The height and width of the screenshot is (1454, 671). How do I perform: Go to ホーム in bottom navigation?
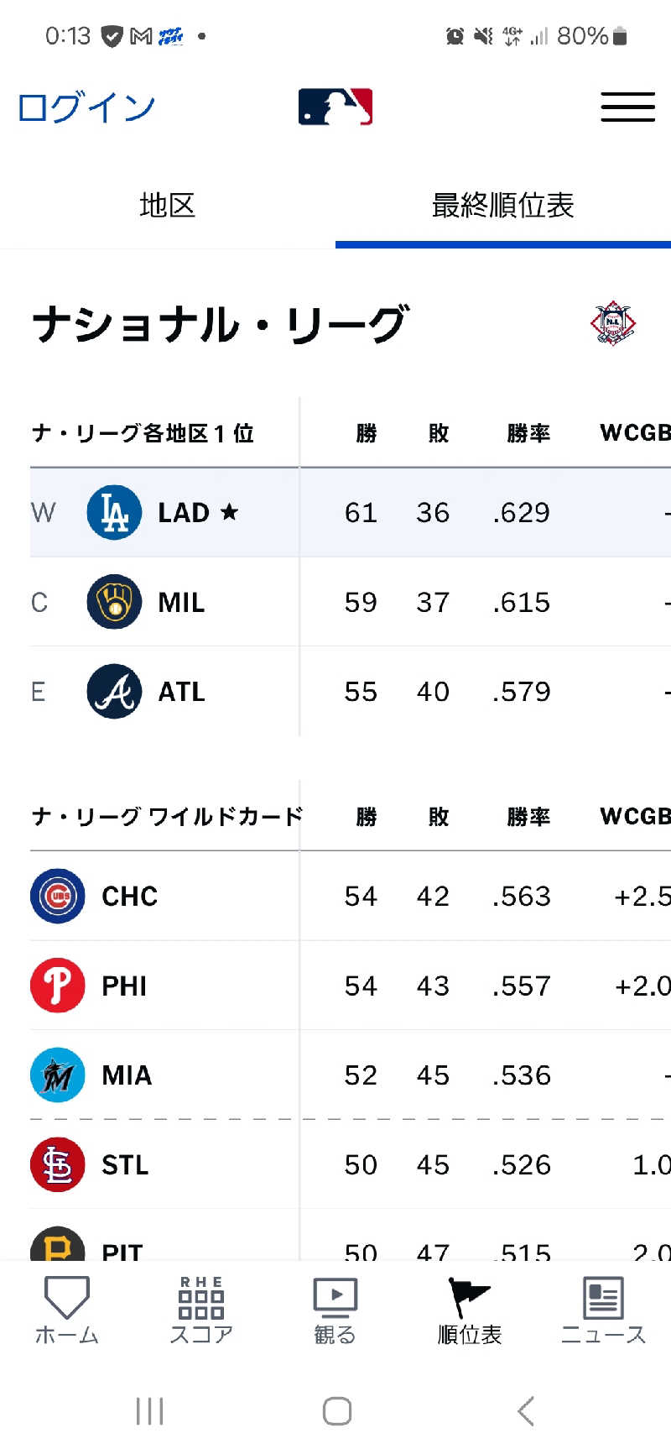[x=67, y=1311]
